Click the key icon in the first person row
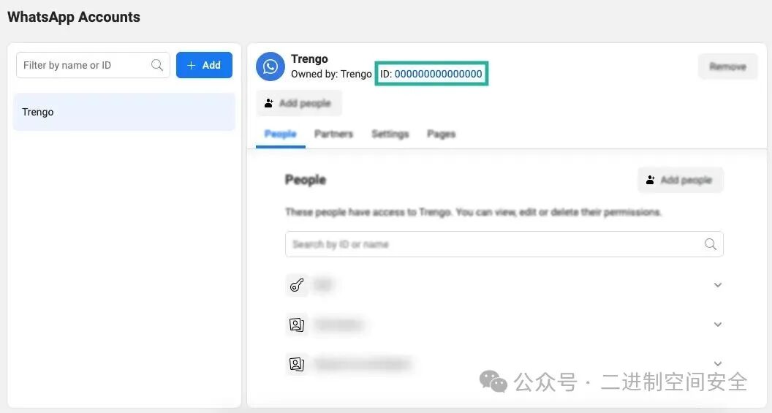 [297, 285]
